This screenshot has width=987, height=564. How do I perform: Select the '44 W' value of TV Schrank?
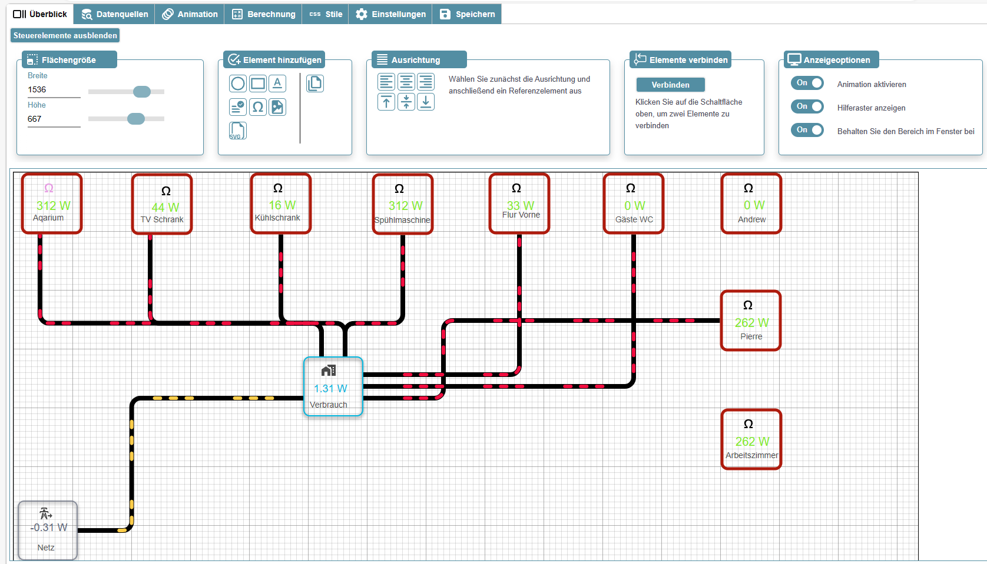point(165,208)
